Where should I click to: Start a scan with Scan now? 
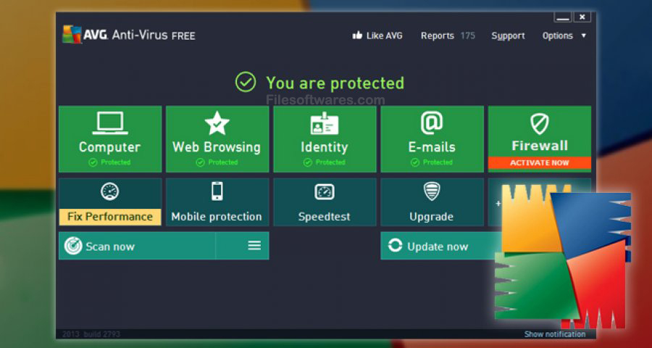pos(110,246)
